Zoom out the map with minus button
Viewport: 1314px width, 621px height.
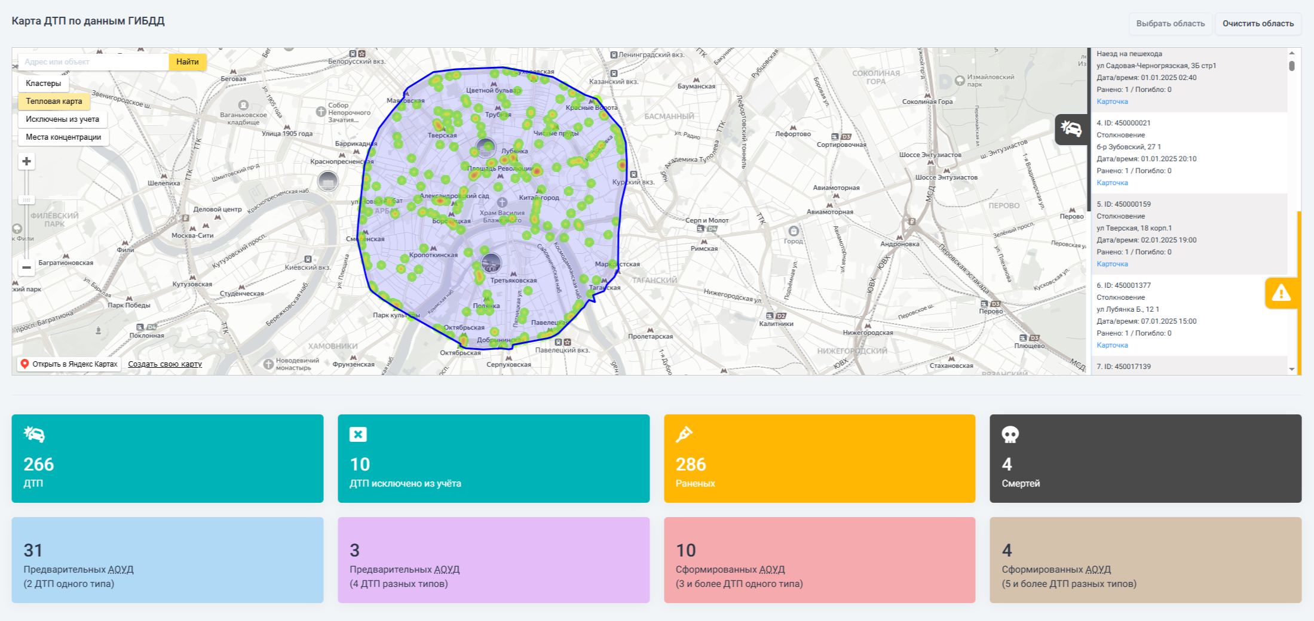pyautogui.click(x=26, y=268)
